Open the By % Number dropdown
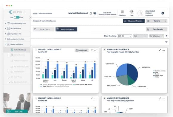This screenshot has width=173, height=117. 157,36
